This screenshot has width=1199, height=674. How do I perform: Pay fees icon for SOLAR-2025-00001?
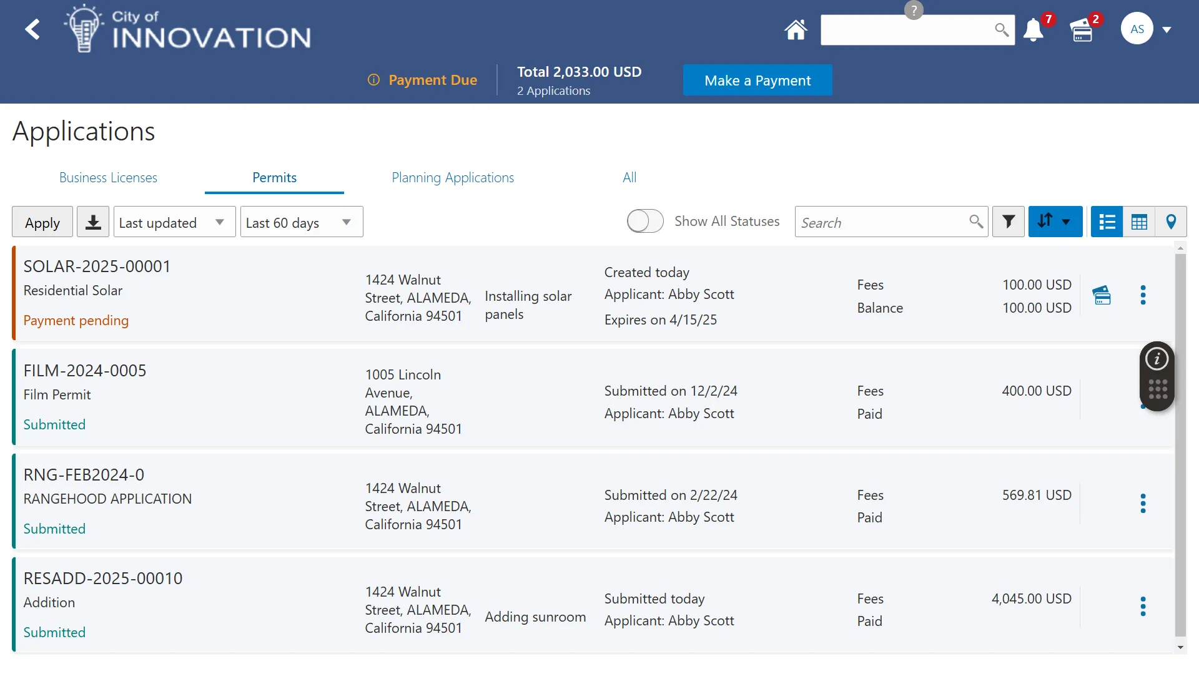[1102, 295]
